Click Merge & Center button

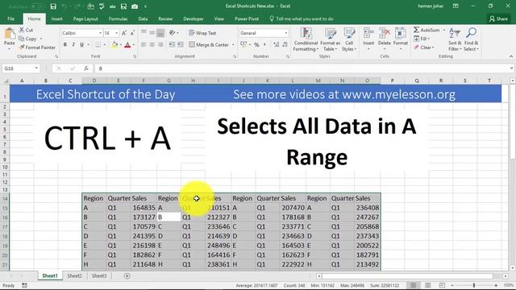(209, 45)
